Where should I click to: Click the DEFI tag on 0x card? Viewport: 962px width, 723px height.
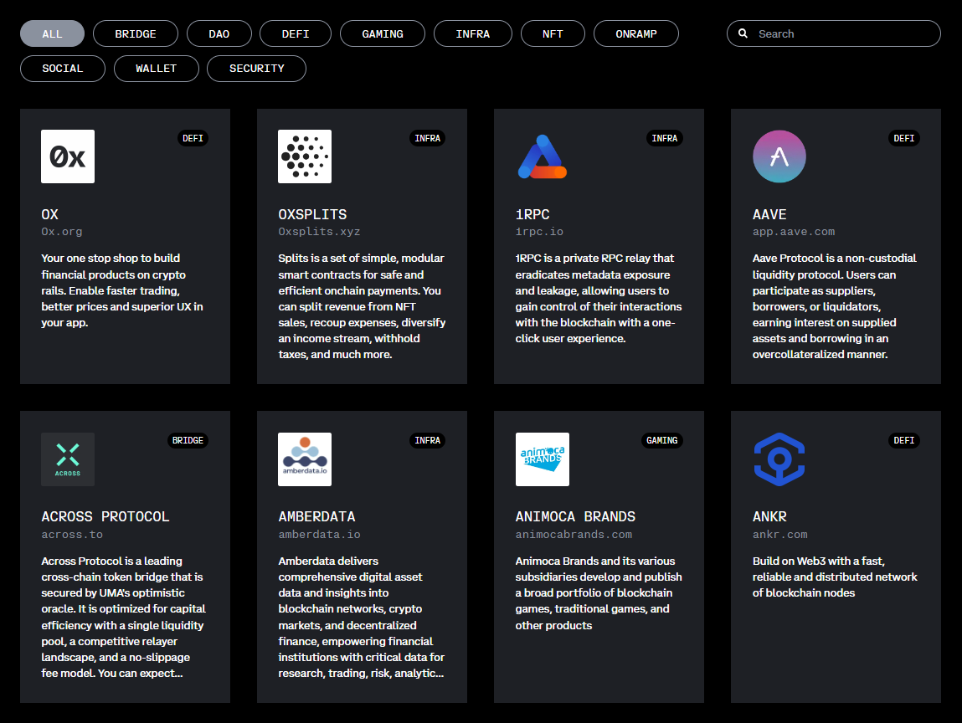tap(193, 138)
